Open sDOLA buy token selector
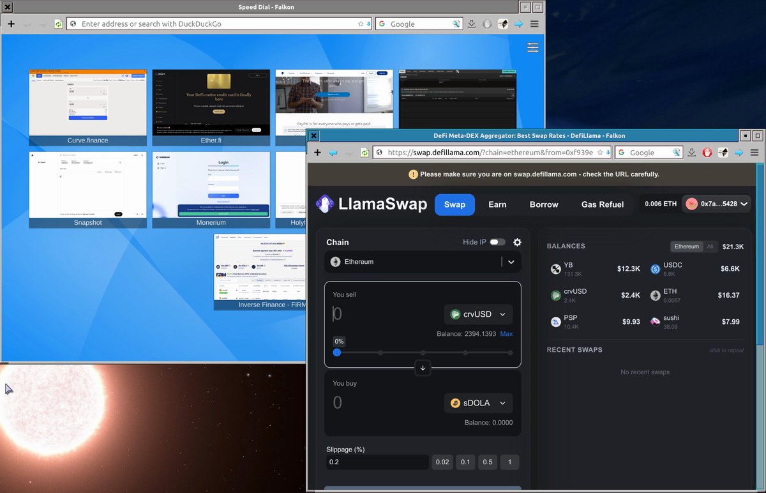Viewport: 766px width, 493px height. [478, 403]
